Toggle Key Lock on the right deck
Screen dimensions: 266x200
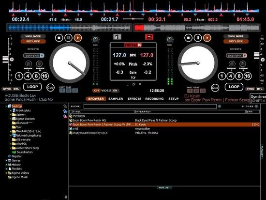coord(236,41)
